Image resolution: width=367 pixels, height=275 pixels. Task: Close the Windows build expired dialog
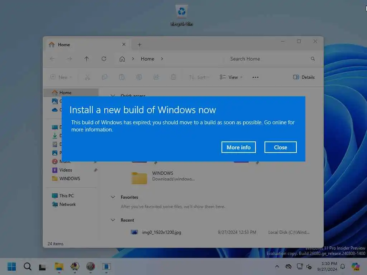coord(280,147)
